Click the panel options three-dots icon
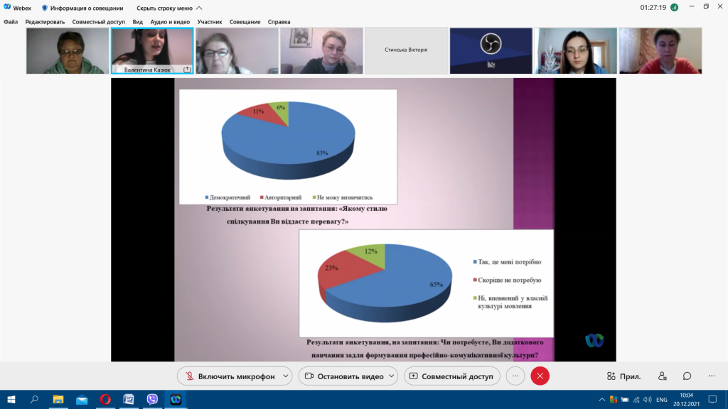This screenshot has height=409, width=728. point(712,376)
